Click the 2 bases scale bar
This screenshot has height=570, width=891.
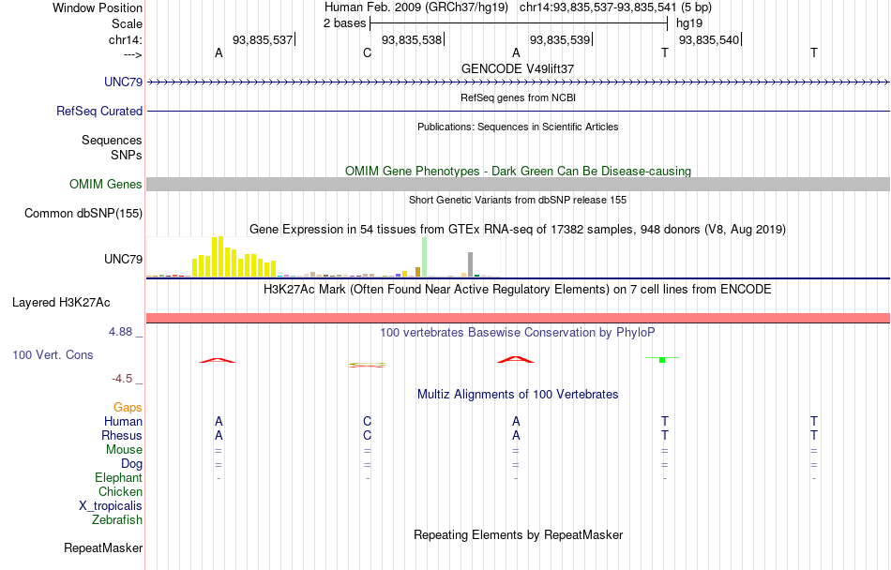(x=519, y=23)
